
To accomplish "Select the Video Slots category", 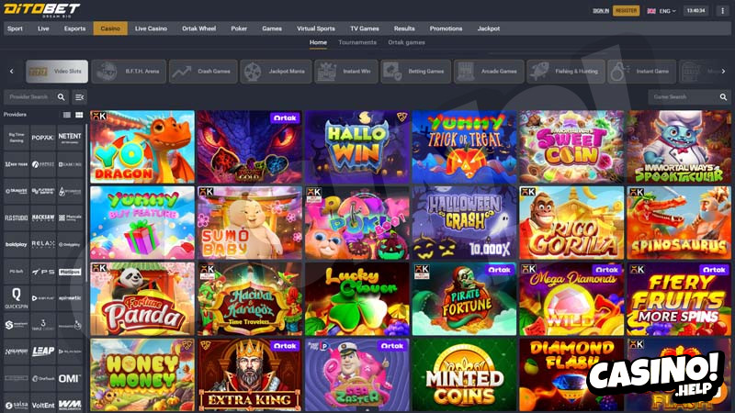I will point(57,72).
